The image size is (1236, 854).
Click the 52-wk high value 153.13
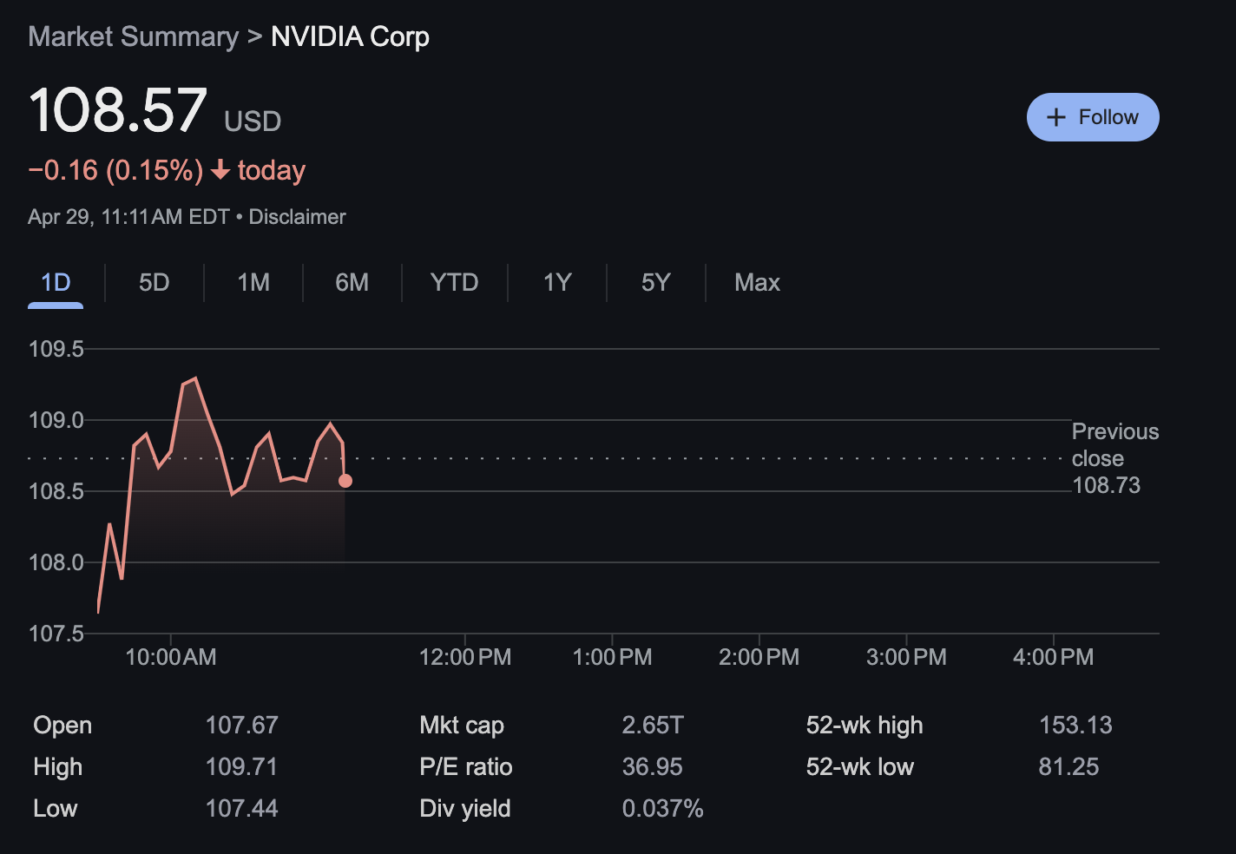click(1075, 726)
